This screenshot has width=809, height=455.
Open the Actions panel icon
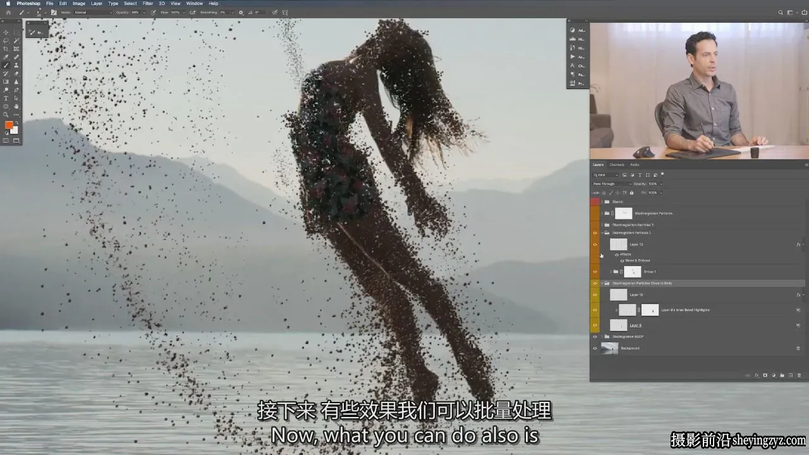click(573, 57)
